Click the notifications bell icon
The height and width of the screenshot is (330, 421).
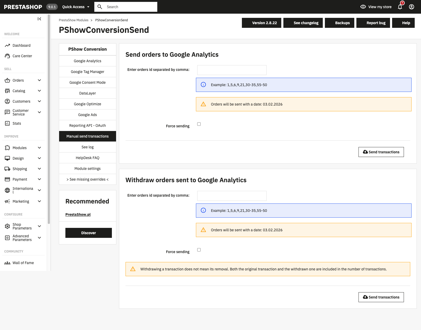[400, 7]
